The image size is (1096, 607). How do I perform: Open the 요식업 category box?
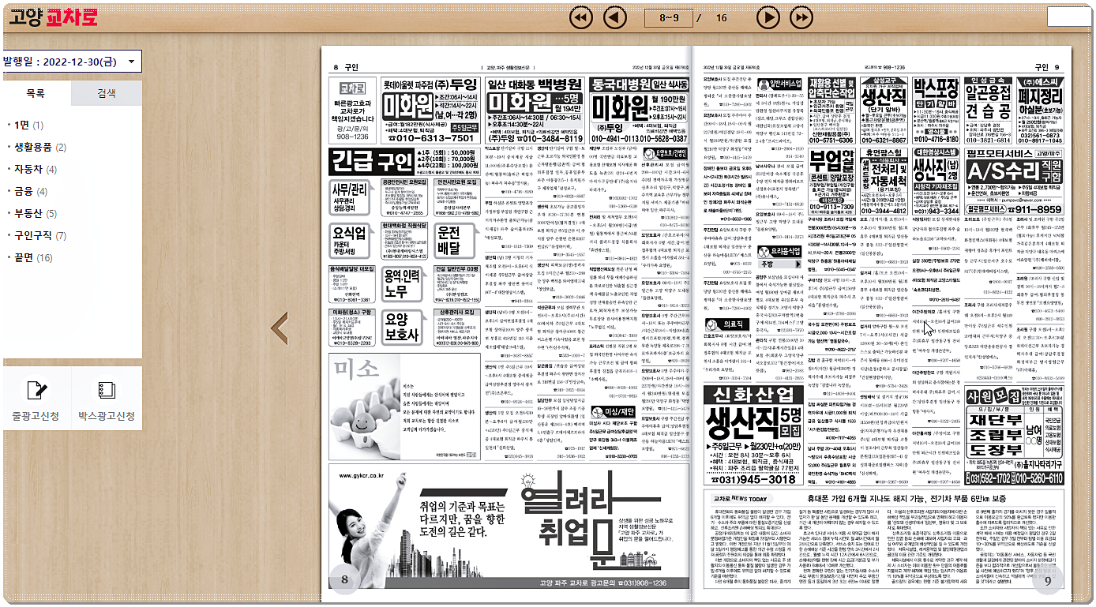point(353,241)
